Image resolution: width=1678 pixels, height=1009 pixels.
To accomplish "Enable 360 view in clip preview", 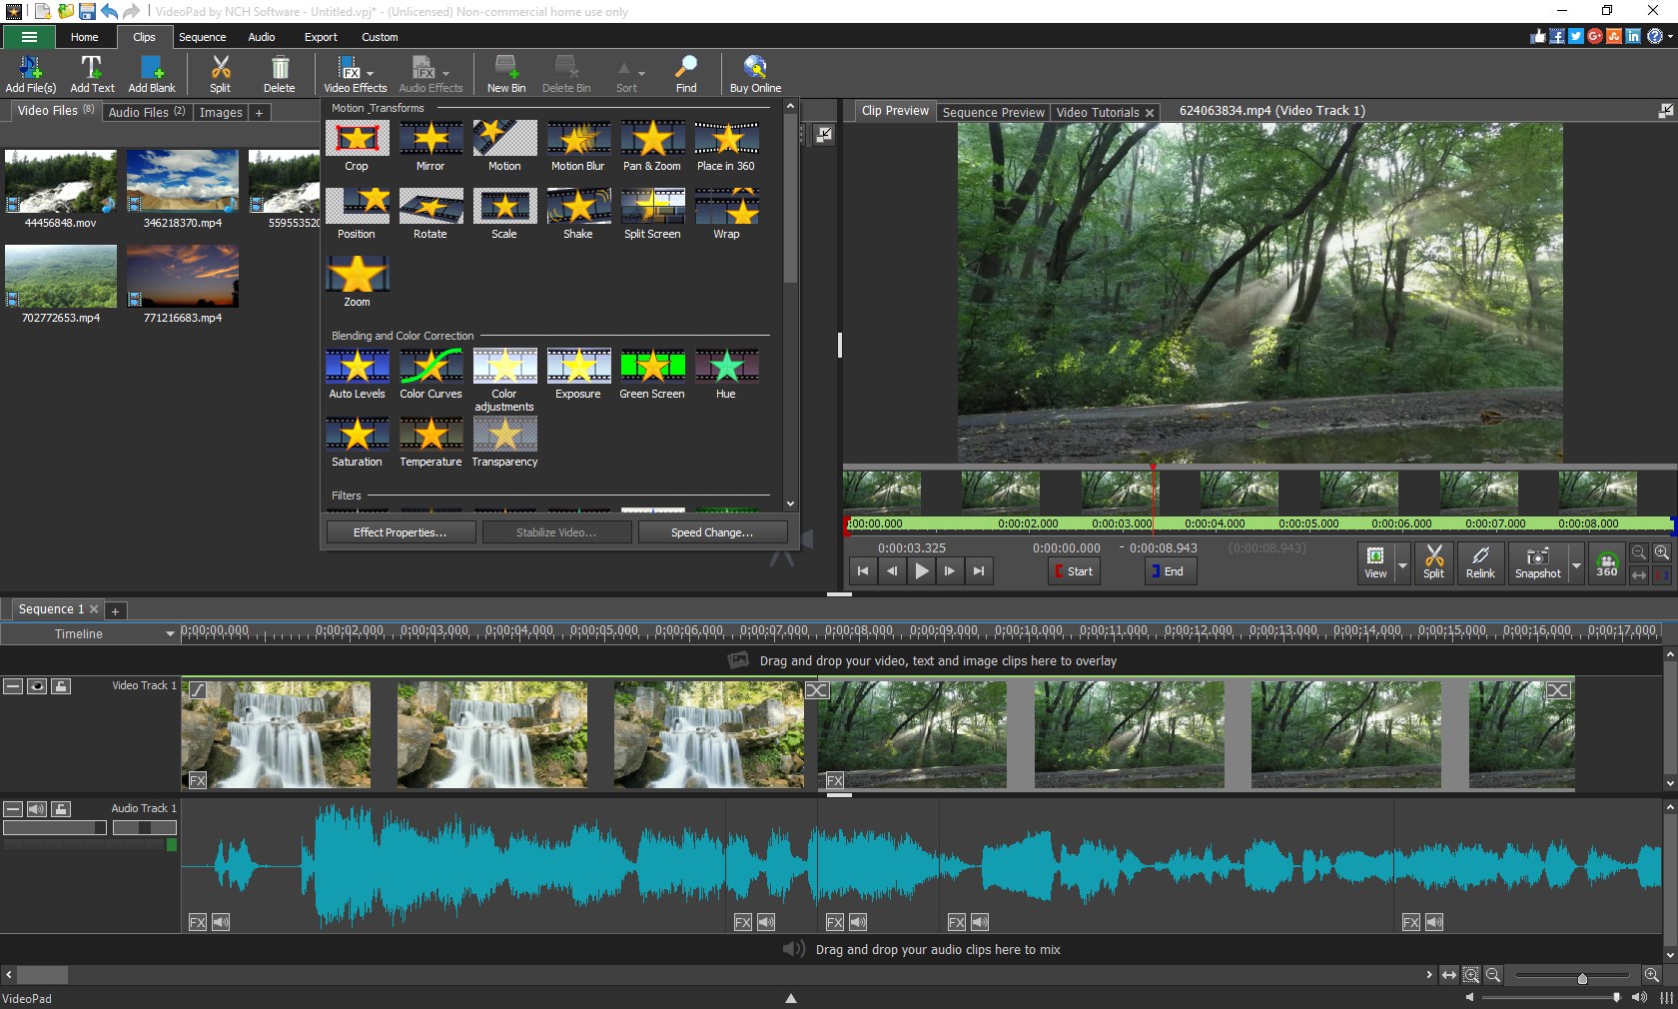I will [1606, 563].
